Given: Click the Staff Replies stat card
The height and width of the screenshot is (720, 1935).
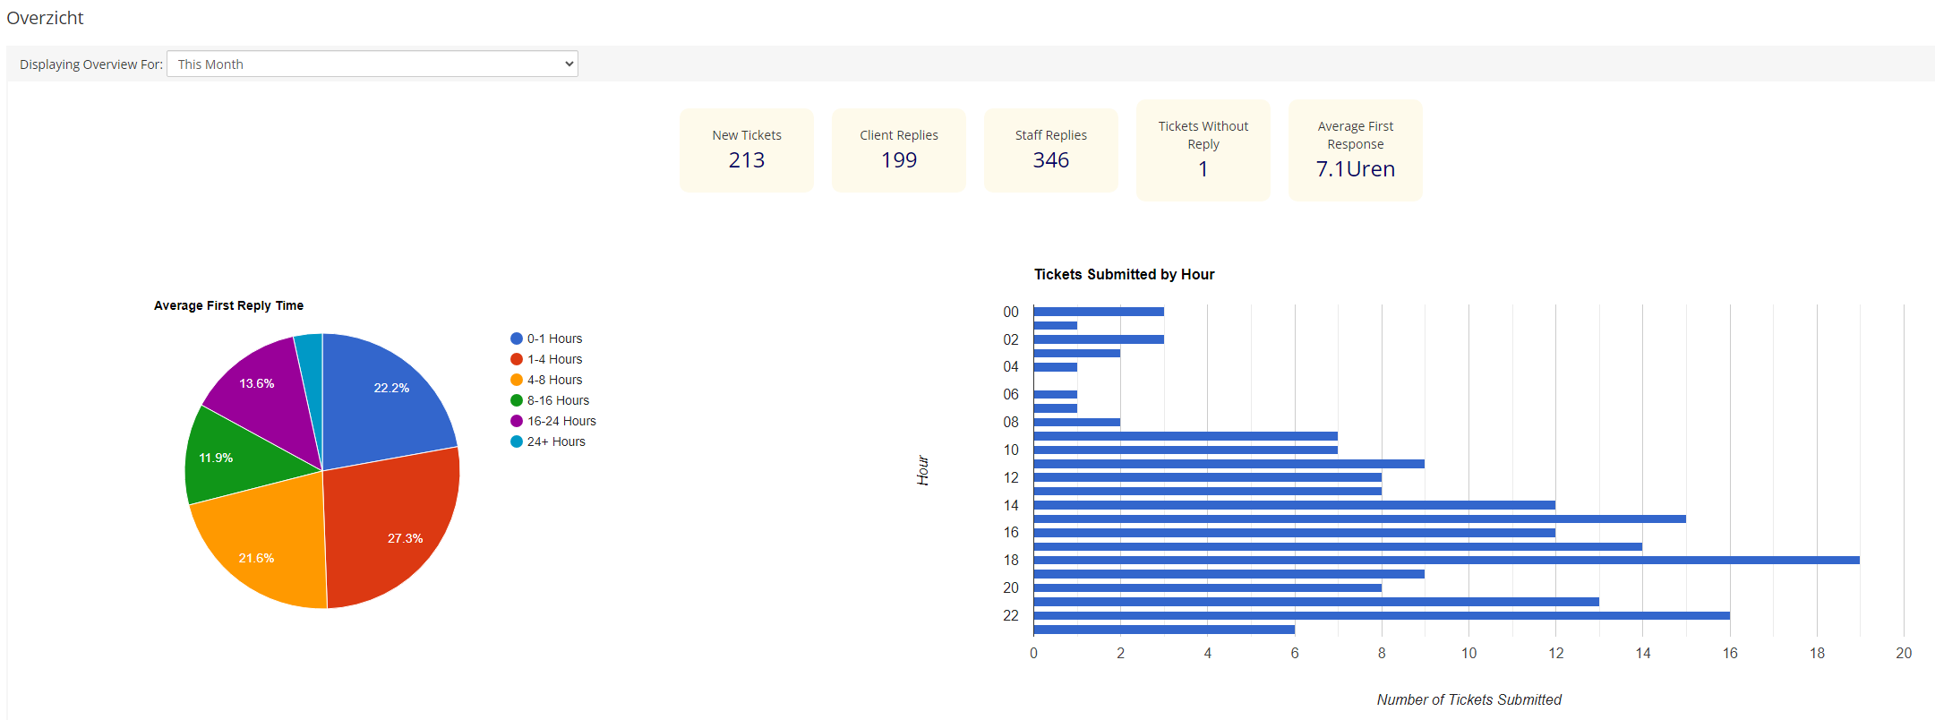Looking at the screenshot, I should 1050,150.
